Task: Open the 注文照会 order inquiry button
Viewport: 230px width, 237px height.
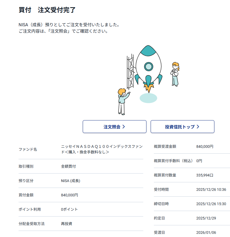Action: (114, 127)
